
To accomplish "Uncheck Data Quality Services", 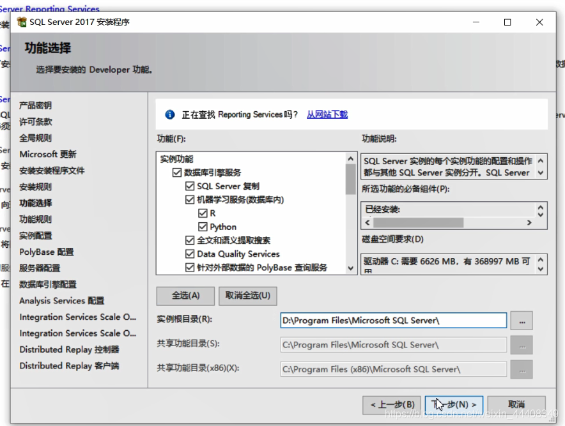I will pyautogui.click(x=190, y=254).
